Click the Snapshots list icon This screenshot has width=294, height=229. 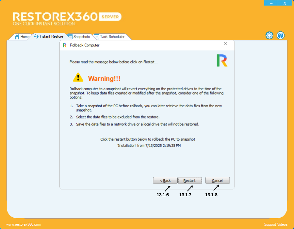pyautogui.click(x=70, y=37)
